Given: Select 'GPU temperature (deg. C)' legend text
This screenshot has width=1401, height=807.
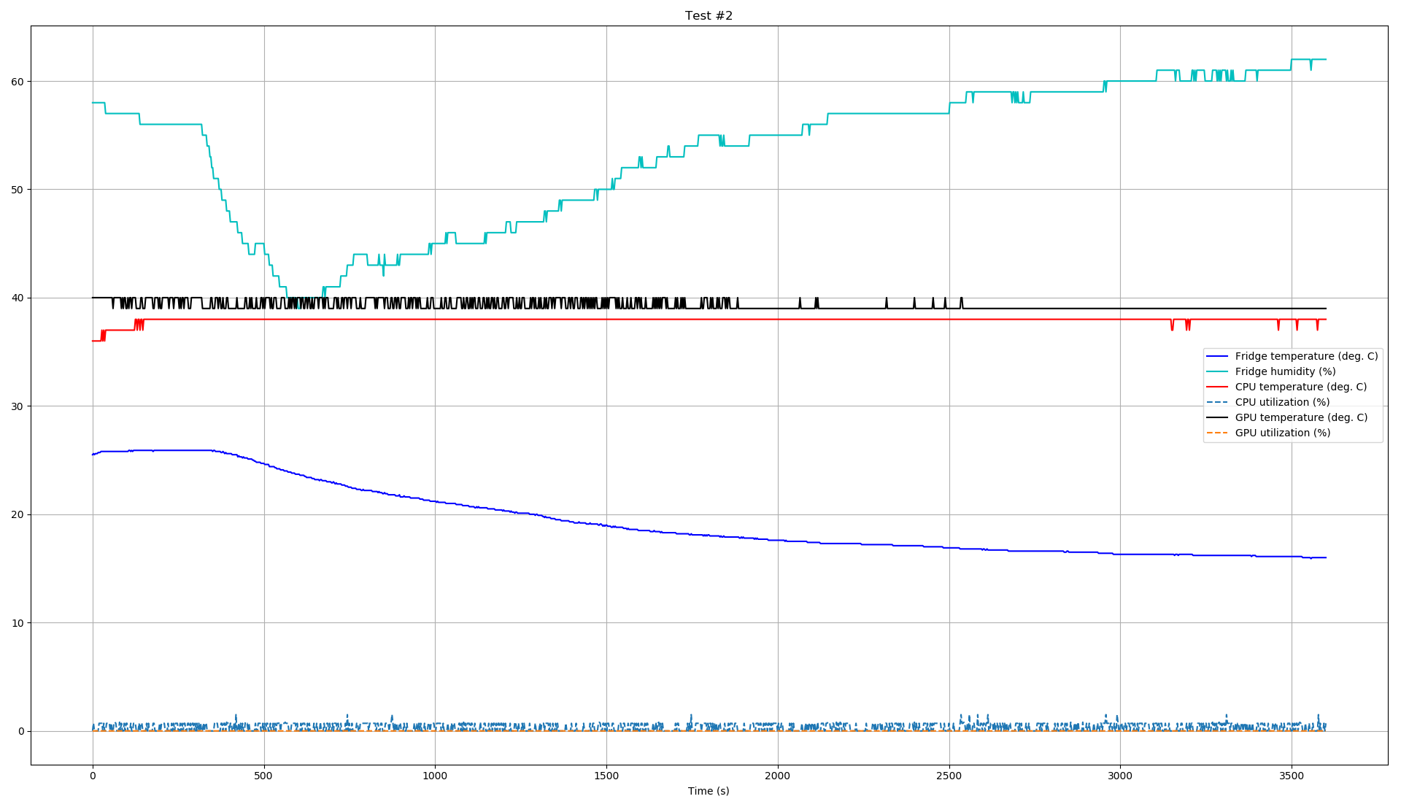Looking at the screenshot, I should [1301, 418].
